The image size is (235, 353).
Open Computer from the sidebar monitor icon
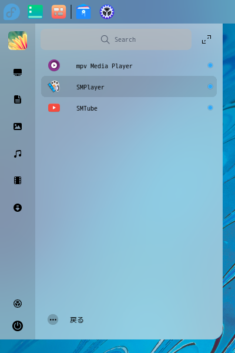(x=18, y=72)
